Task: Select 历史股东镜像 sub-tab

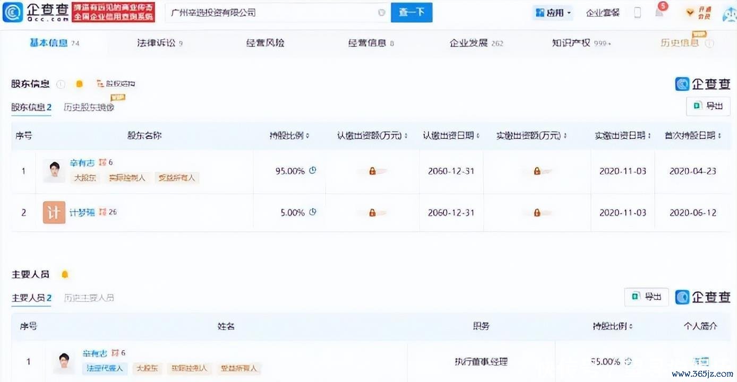Action: coord(89,107)
